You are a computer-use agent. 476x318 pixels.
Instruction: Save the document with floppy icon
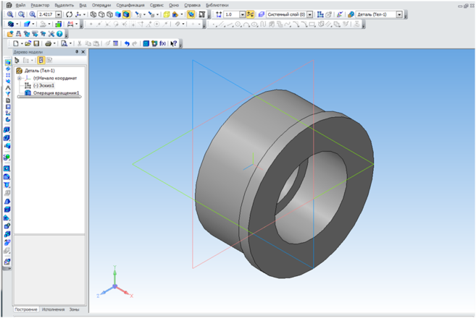pyautogui.click(x=36, y=43)
